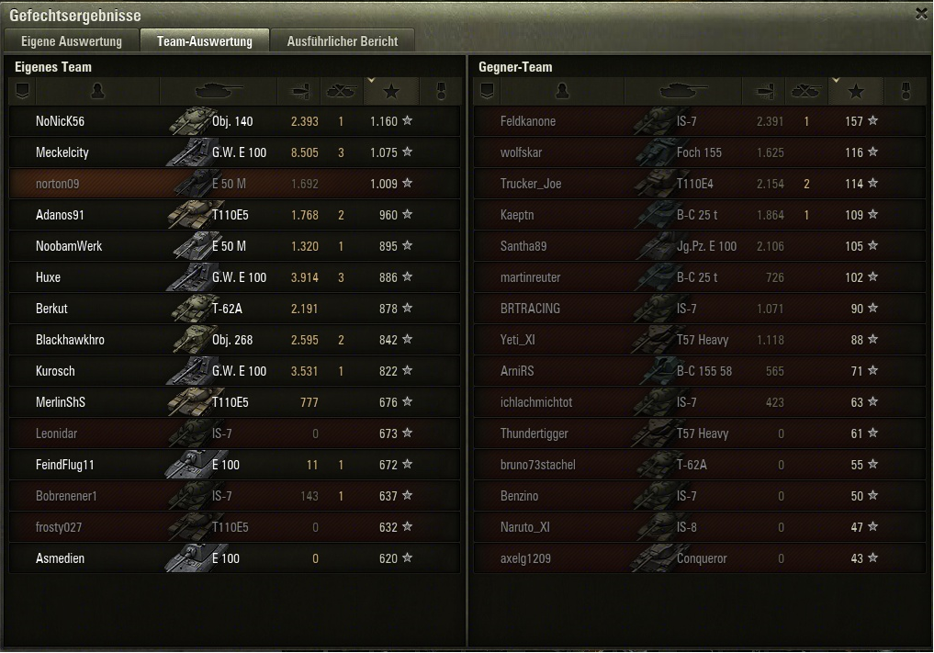Click the Obj. 140 tank thumbnail of NoNicK56
The image size is (934, 653).
[x=191, y=121]
